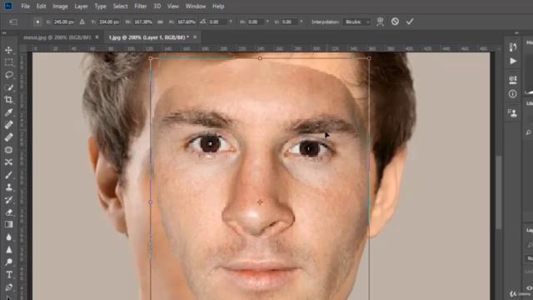This screenshot has height=300, width=533.
Task: Open the Clone Source panel icon
Action: tap(513, 113)
